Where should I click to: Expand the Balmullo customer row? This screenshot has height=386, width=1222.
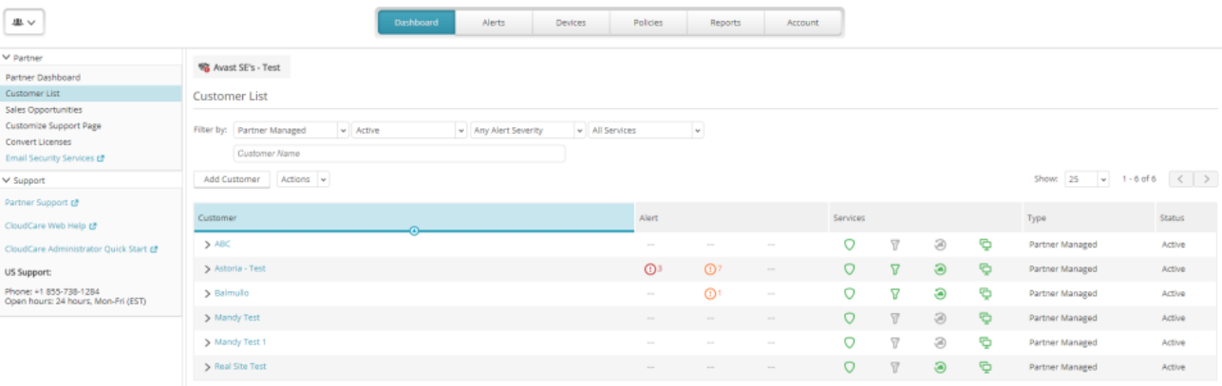point(207,294)
